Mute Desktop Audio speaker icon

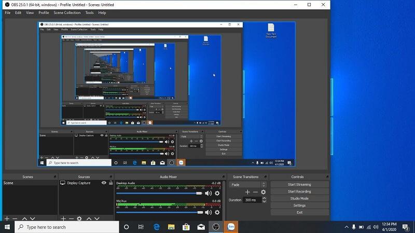[x=209, y=193]
